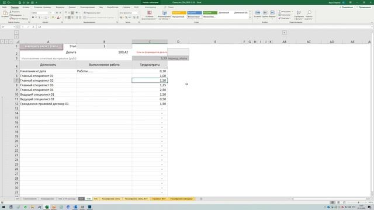Increase font size with large A icon

point(57,13)
